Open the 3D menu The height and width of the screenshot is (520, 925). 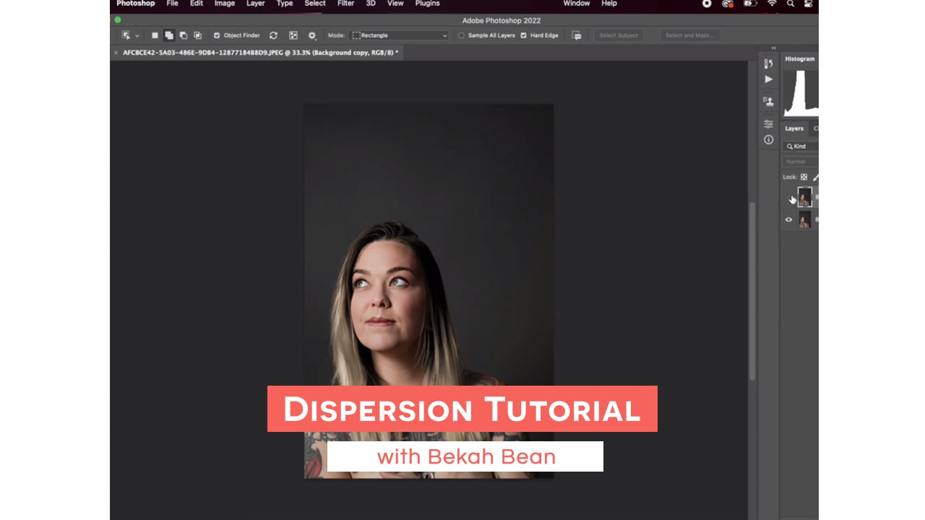371,4
